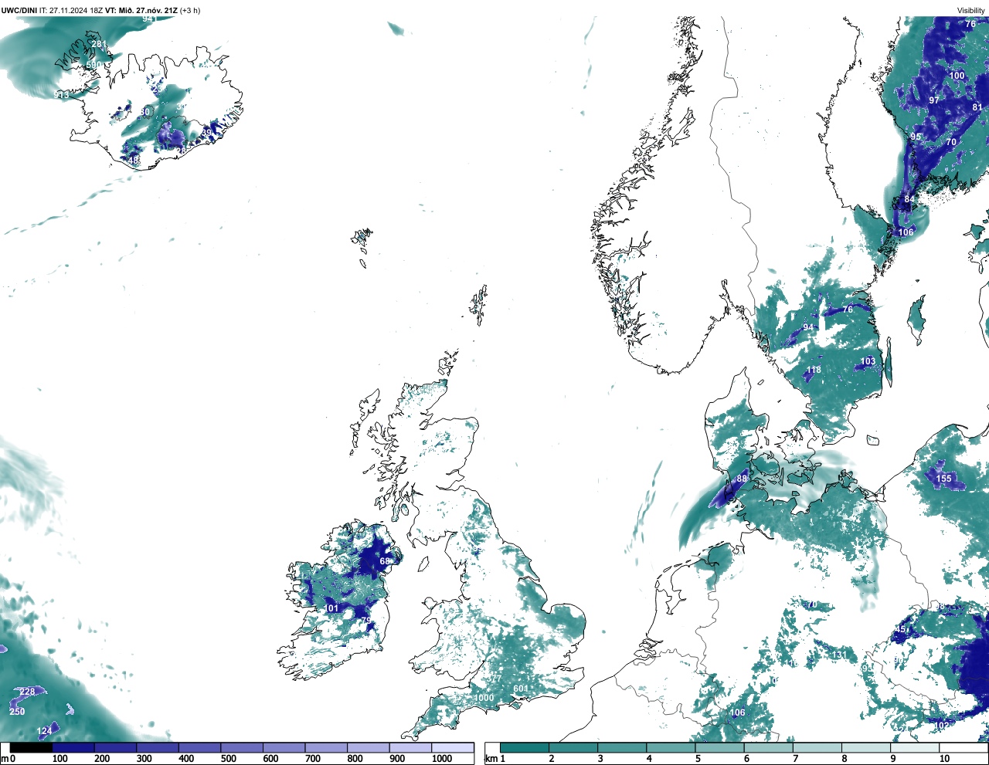The width and height of the screenshot is (989, 765).
Task: Select the 7–8 km light teal legend band
Action: [x=817, y=748]
